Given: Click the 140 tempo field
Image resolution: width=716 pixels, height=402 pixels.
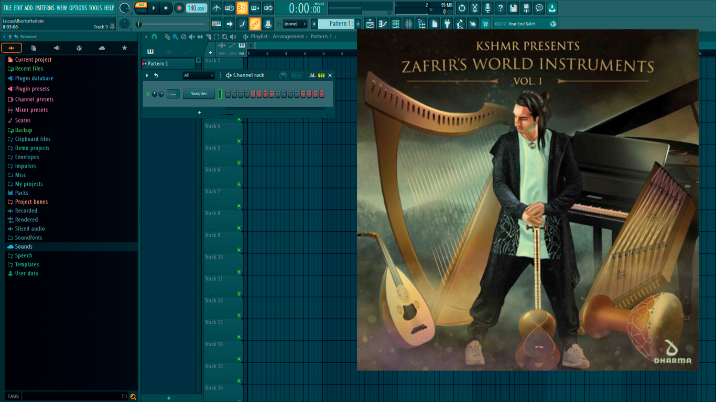Looking at the screenshot, I should [197, 8].
